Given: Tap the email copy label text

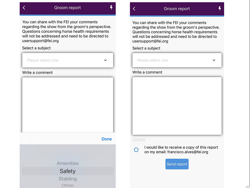Looking at the screenshot, I should click(181, 150).
